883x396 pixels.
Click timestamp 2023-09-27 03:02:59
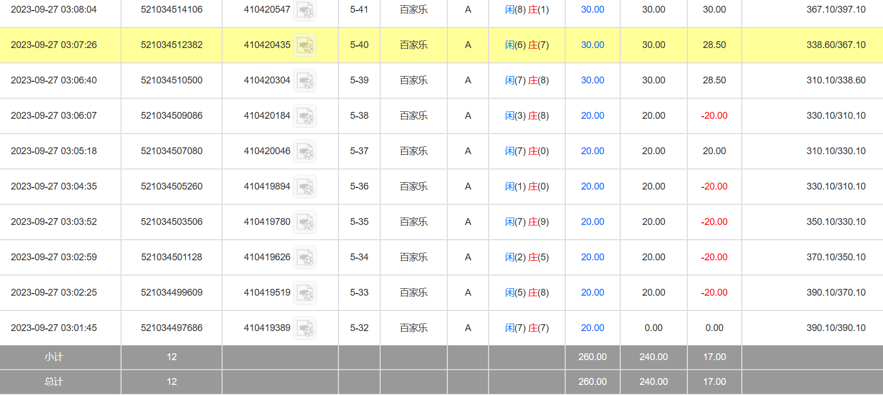pos(54,257)
